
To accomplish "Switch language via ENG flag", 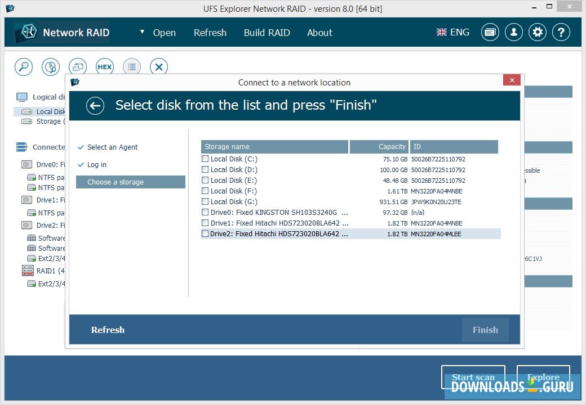I will click(x=452, y=33).
